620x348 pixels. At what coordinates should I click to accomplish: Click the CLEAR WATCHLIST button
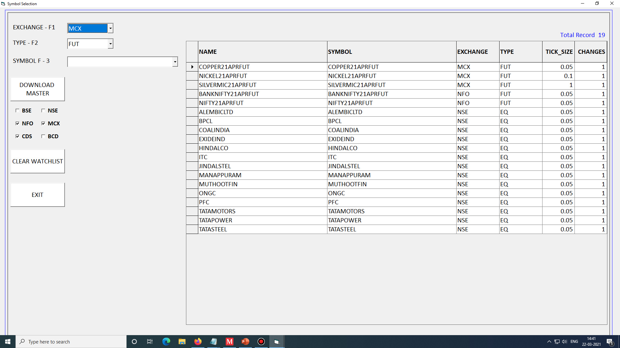[37, 161]
